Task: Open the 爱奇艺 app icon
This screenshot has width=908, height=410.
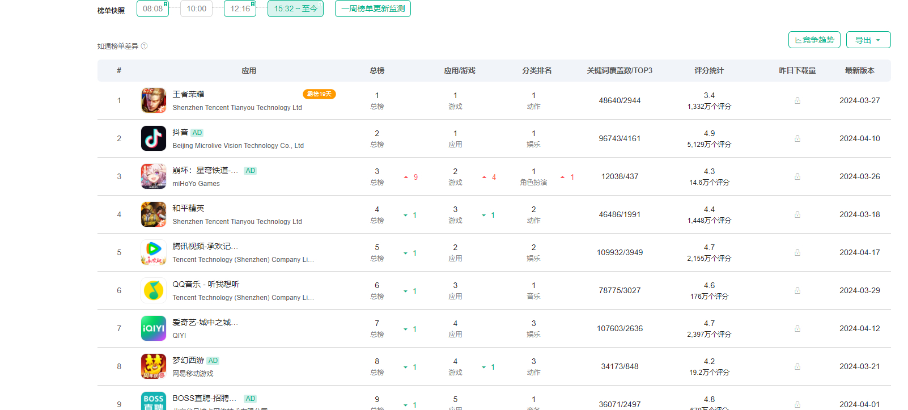Action: (x=154, y=328)
